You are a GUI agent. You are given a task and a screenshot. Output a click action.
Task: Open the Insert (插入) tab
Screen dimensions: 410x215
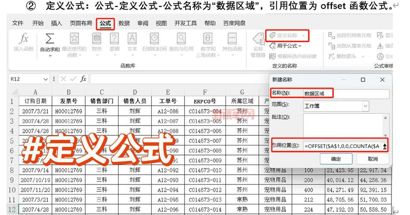pos(56,23)
